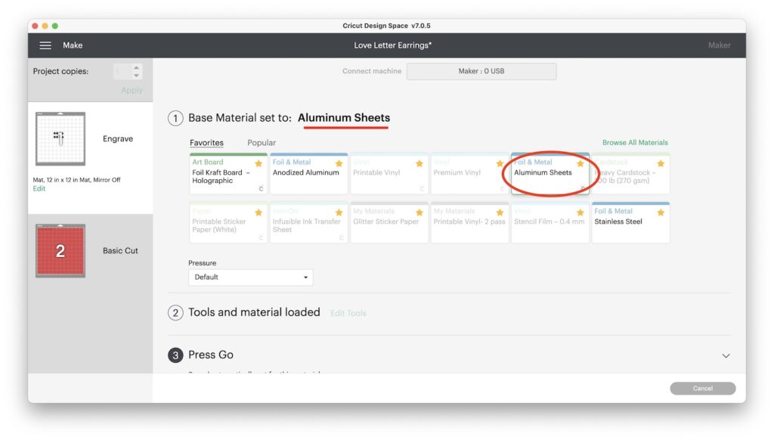Increase project copies with up arrow
The width and height of the screenshot is (774, 440).
coord(136,67)
